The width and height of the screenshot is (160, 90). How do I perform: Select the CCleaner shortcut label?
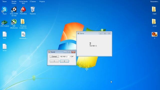33,1
